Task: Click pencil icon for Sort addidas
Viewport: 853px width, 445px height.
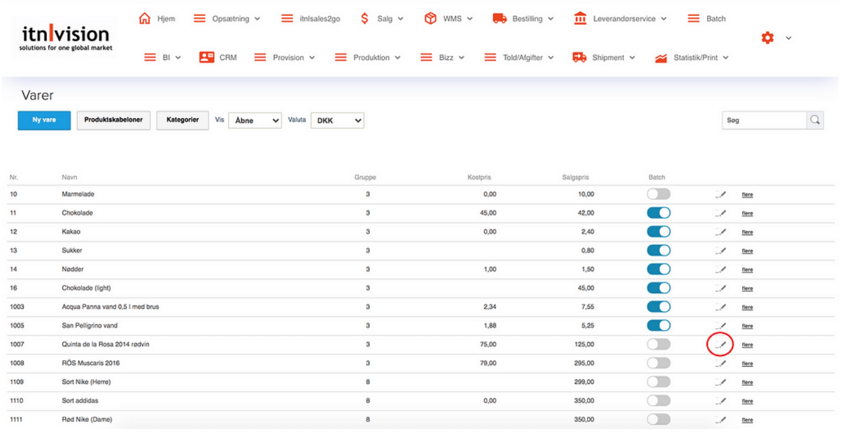Action: click(721, 401)
